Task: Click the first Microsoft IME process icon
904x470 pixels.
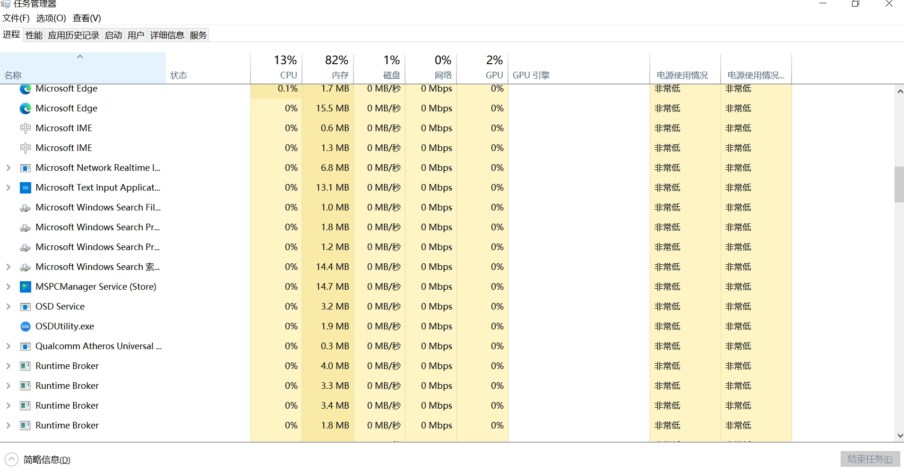Action: pyautogui.click(x=26, y=128)
